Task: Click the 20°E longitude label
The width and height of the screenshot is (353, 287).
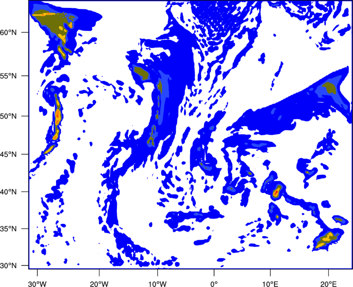Action: pyautogui.click(x=328, y=284)
